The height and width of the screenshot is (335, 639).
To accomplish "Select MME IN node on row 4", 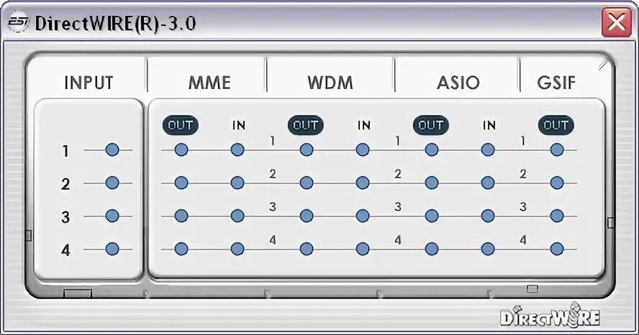I will 237,248.
